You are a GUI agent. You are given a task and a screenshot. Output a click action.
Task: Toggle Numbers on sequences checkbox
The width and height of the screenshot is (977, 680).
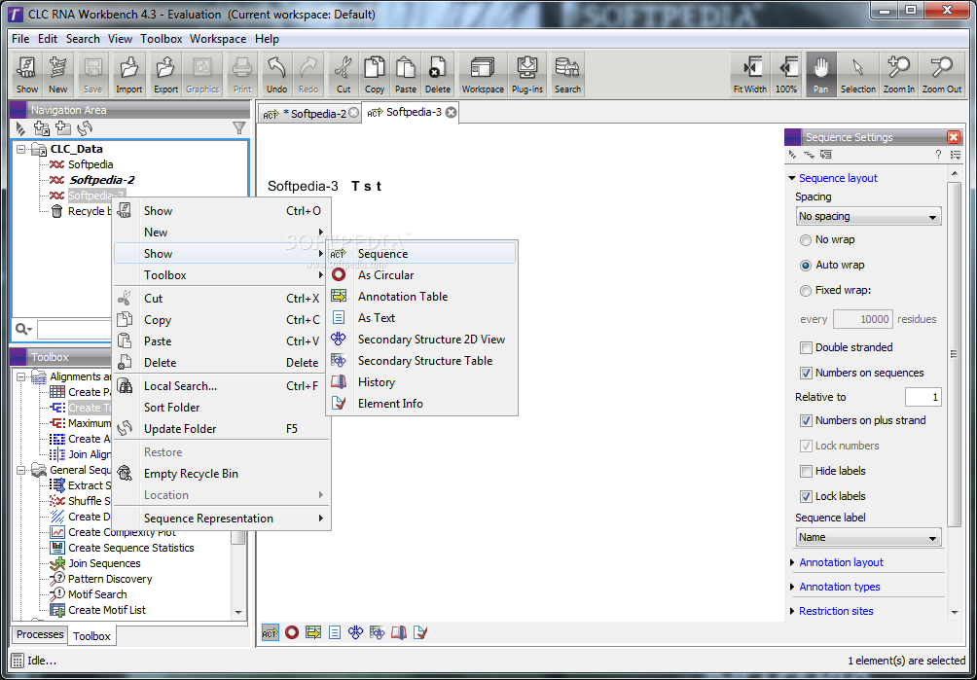[x=806, y=373]
